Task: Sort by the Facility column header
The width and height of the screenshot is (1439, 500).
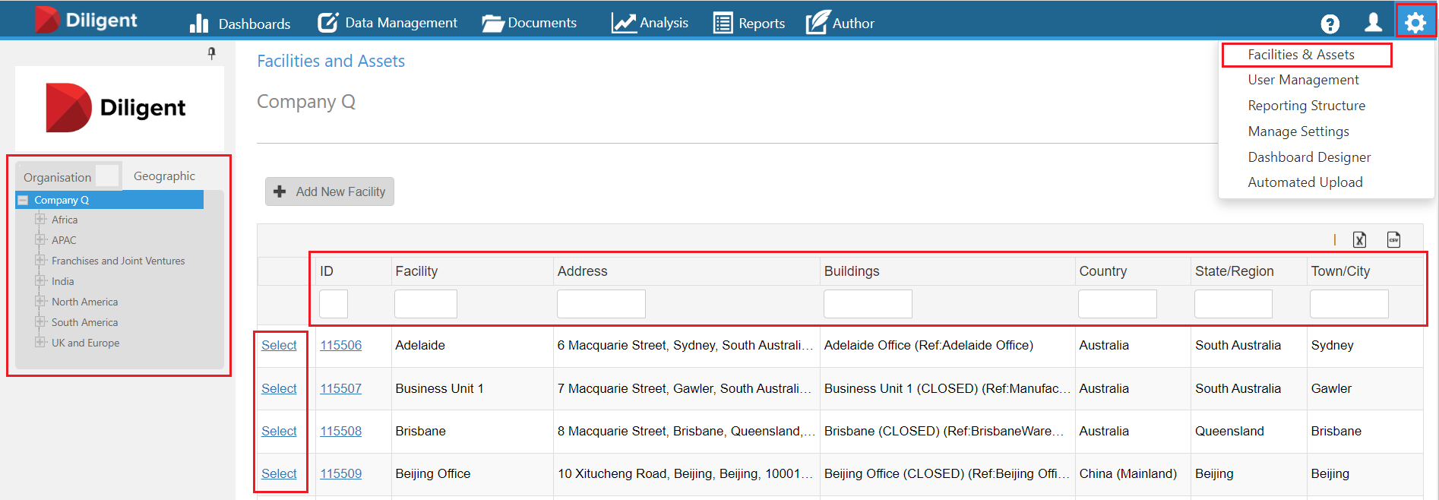Action: 416,271
